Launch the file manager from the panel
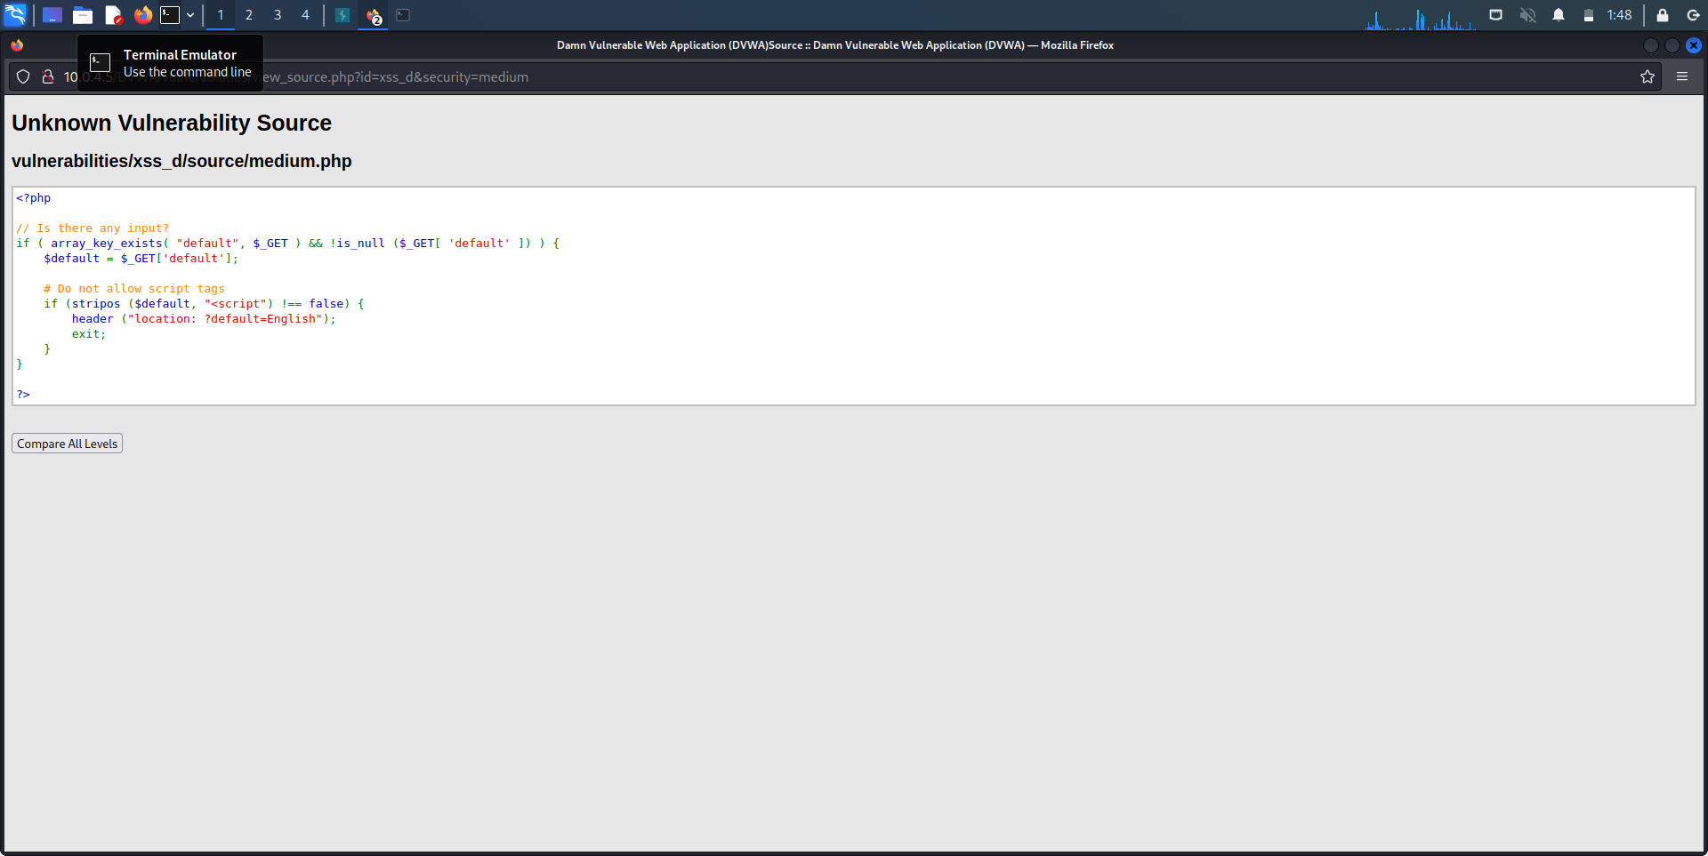 point(83,15)
